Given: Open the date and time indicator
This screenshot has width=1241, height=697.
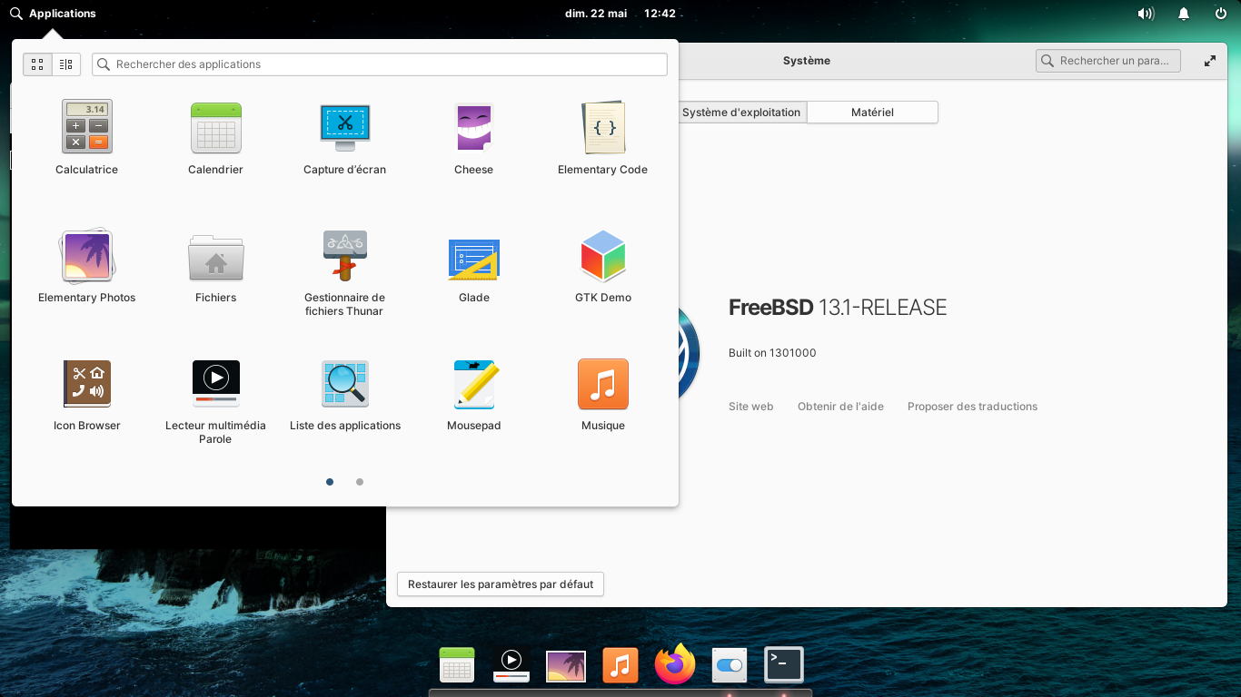Looking at the screenshot, I should [620, 14].
